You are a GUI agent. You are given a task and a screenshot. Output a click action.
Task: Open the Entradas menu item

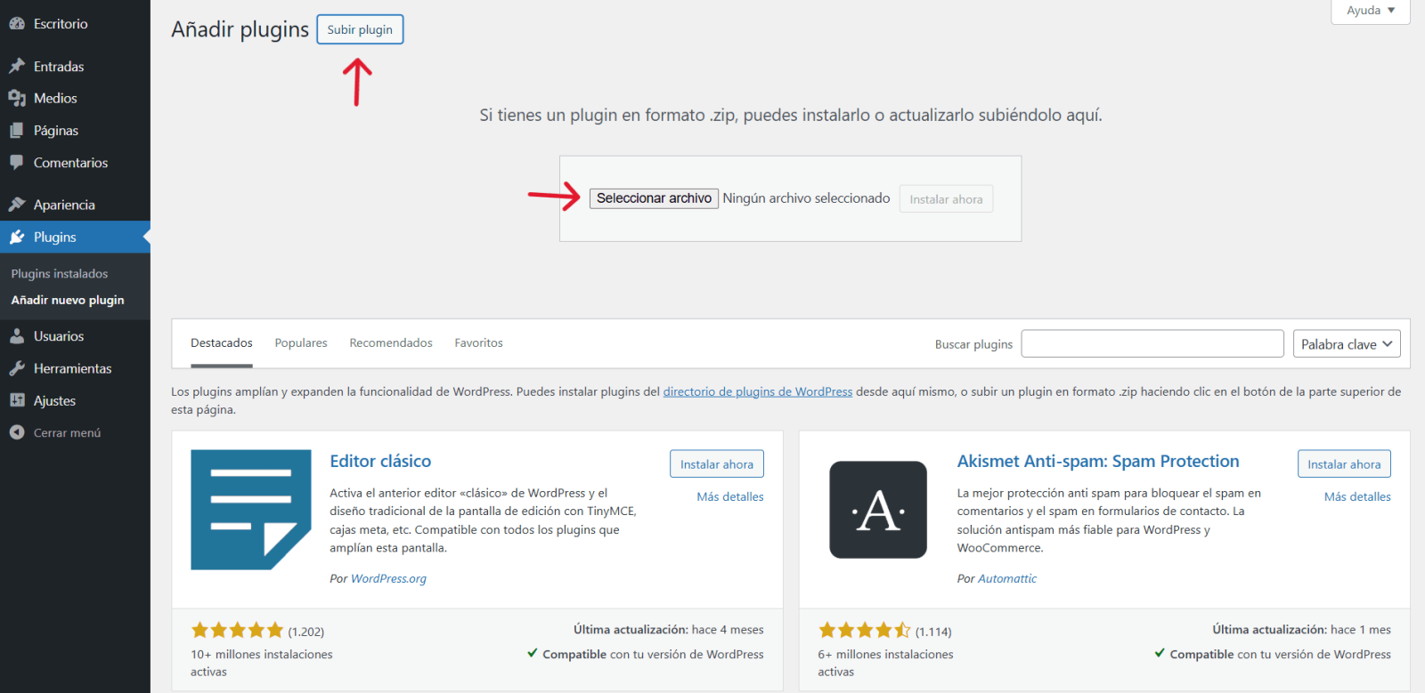(75, 67)
